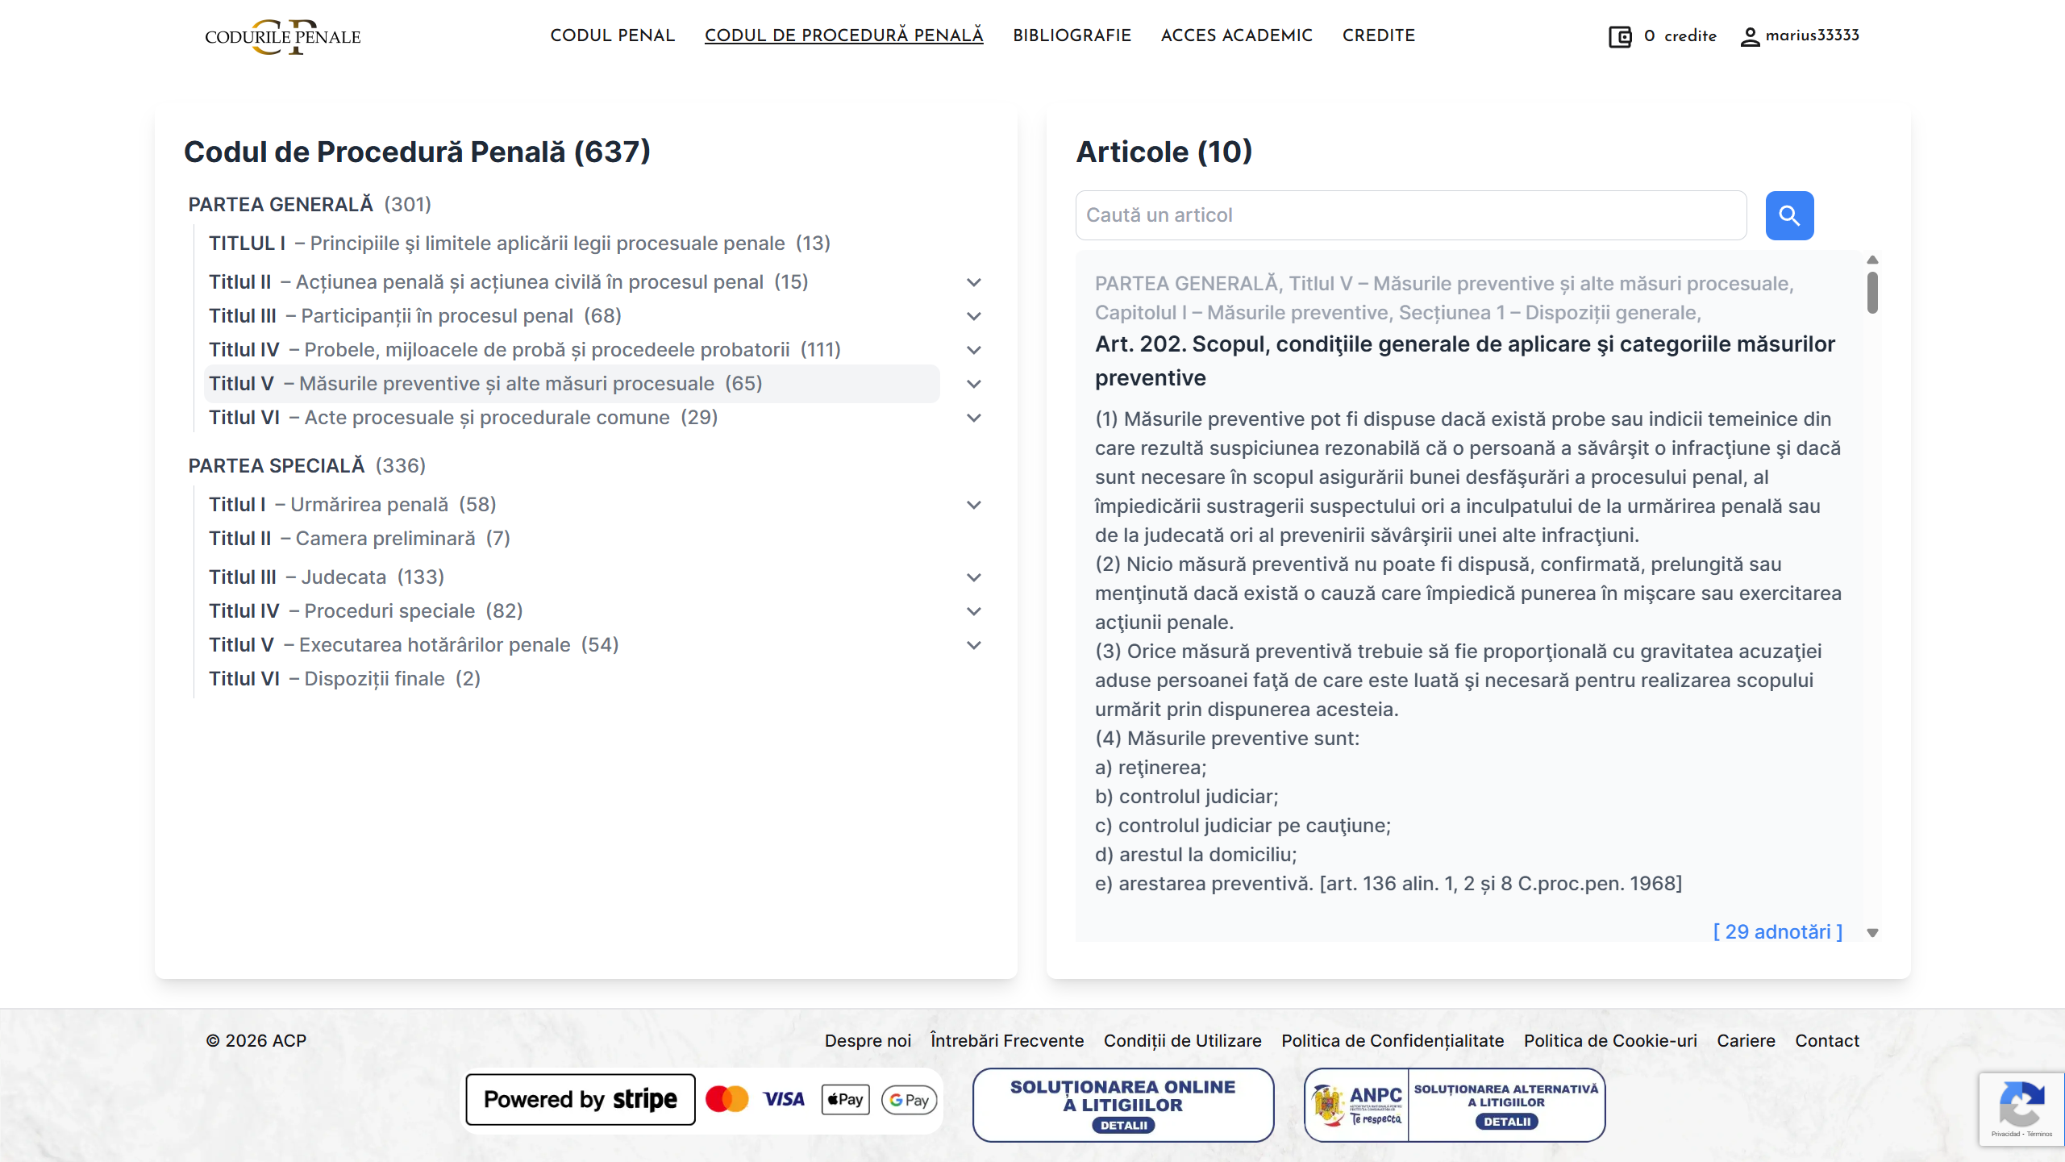Expand Titlul V – Măsurile preventive chevron

974,384
